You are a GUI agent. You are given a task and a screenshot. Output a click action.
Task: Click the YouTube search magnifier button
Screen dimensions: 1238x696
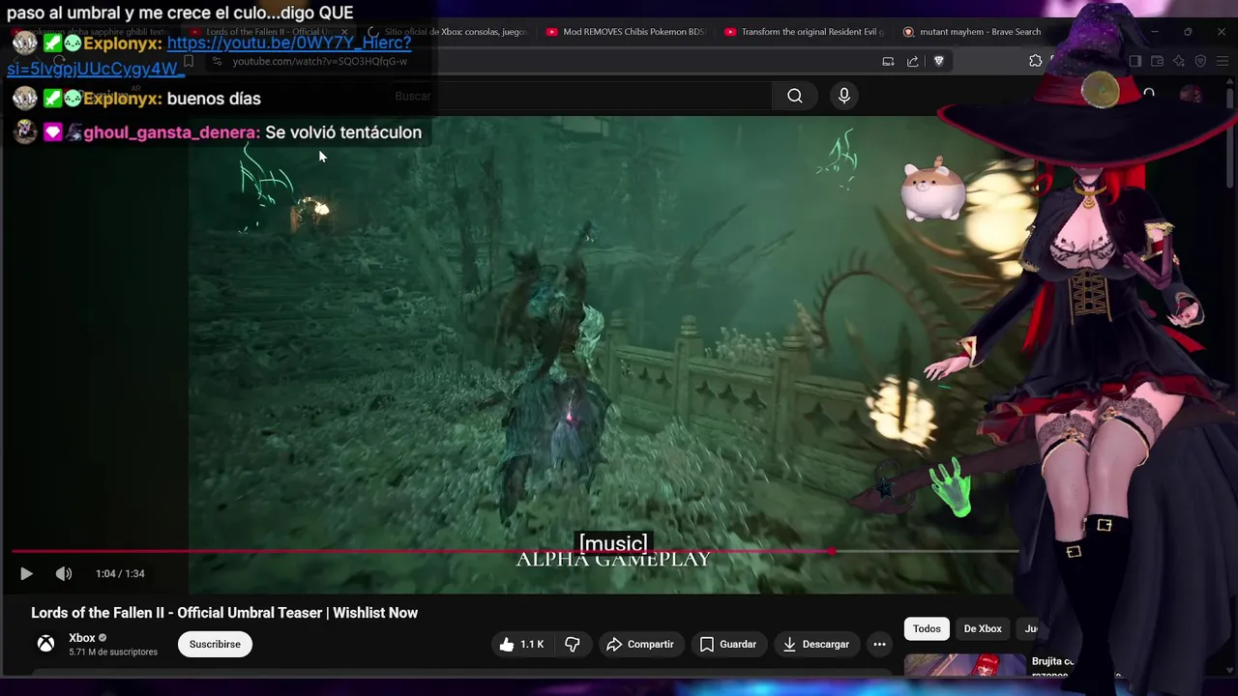pos(795,96)
